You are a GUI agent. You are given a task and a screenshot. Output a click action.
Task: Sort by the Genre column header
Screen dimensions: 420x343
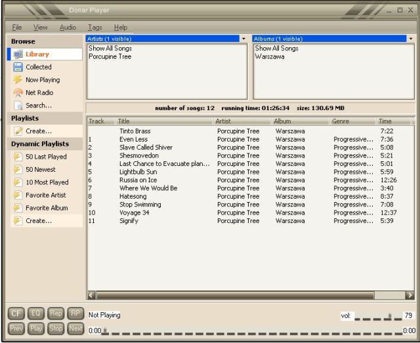(353, 121)
